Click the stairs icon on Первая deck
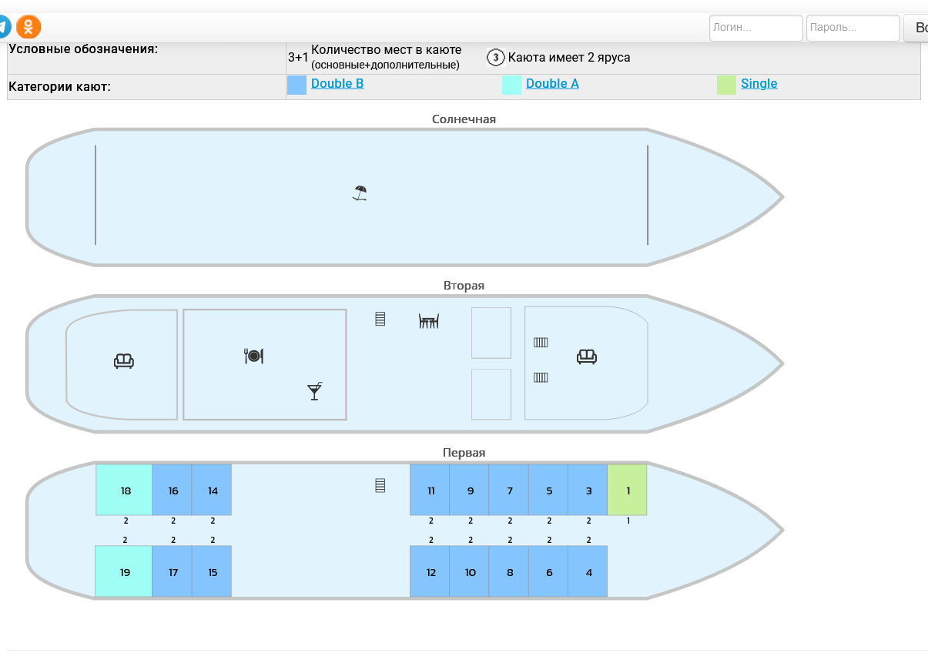This screenshot has height=653, width=928. (380, 485)
